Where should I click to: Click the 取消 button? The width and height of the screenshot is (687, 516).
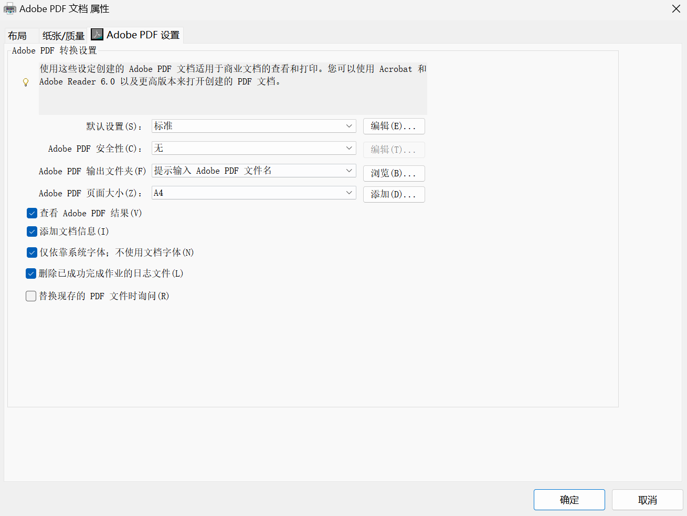coord(647,500)
